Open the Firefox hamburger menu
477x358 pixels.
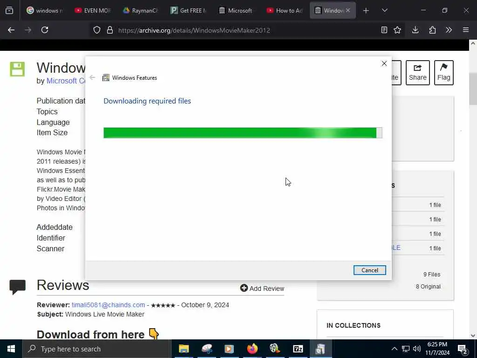pos(466,30)
